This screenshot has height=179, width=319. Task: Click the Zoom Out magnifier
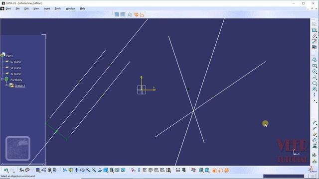point(94,170)
